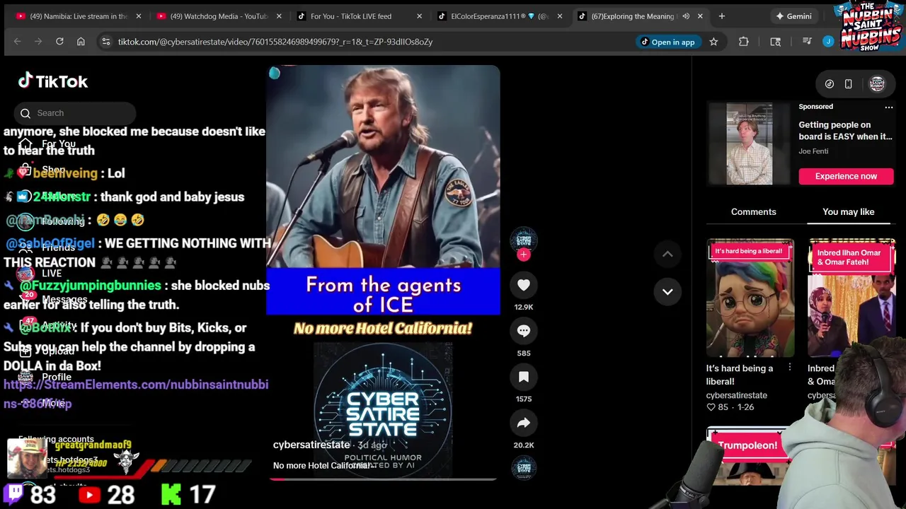The width and height of the screenshot is (906, 509).
Task: Click the Joe Fenti advertiser name
Action: pos(813,151)
